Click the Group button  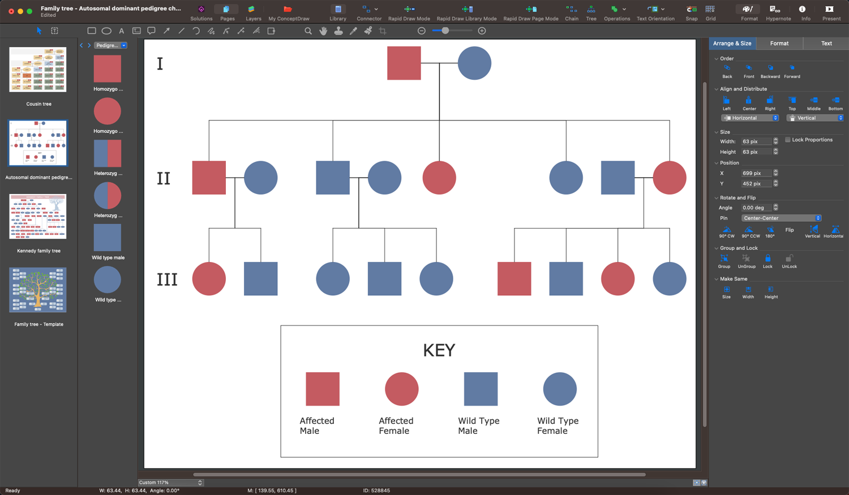click(724, 261)
